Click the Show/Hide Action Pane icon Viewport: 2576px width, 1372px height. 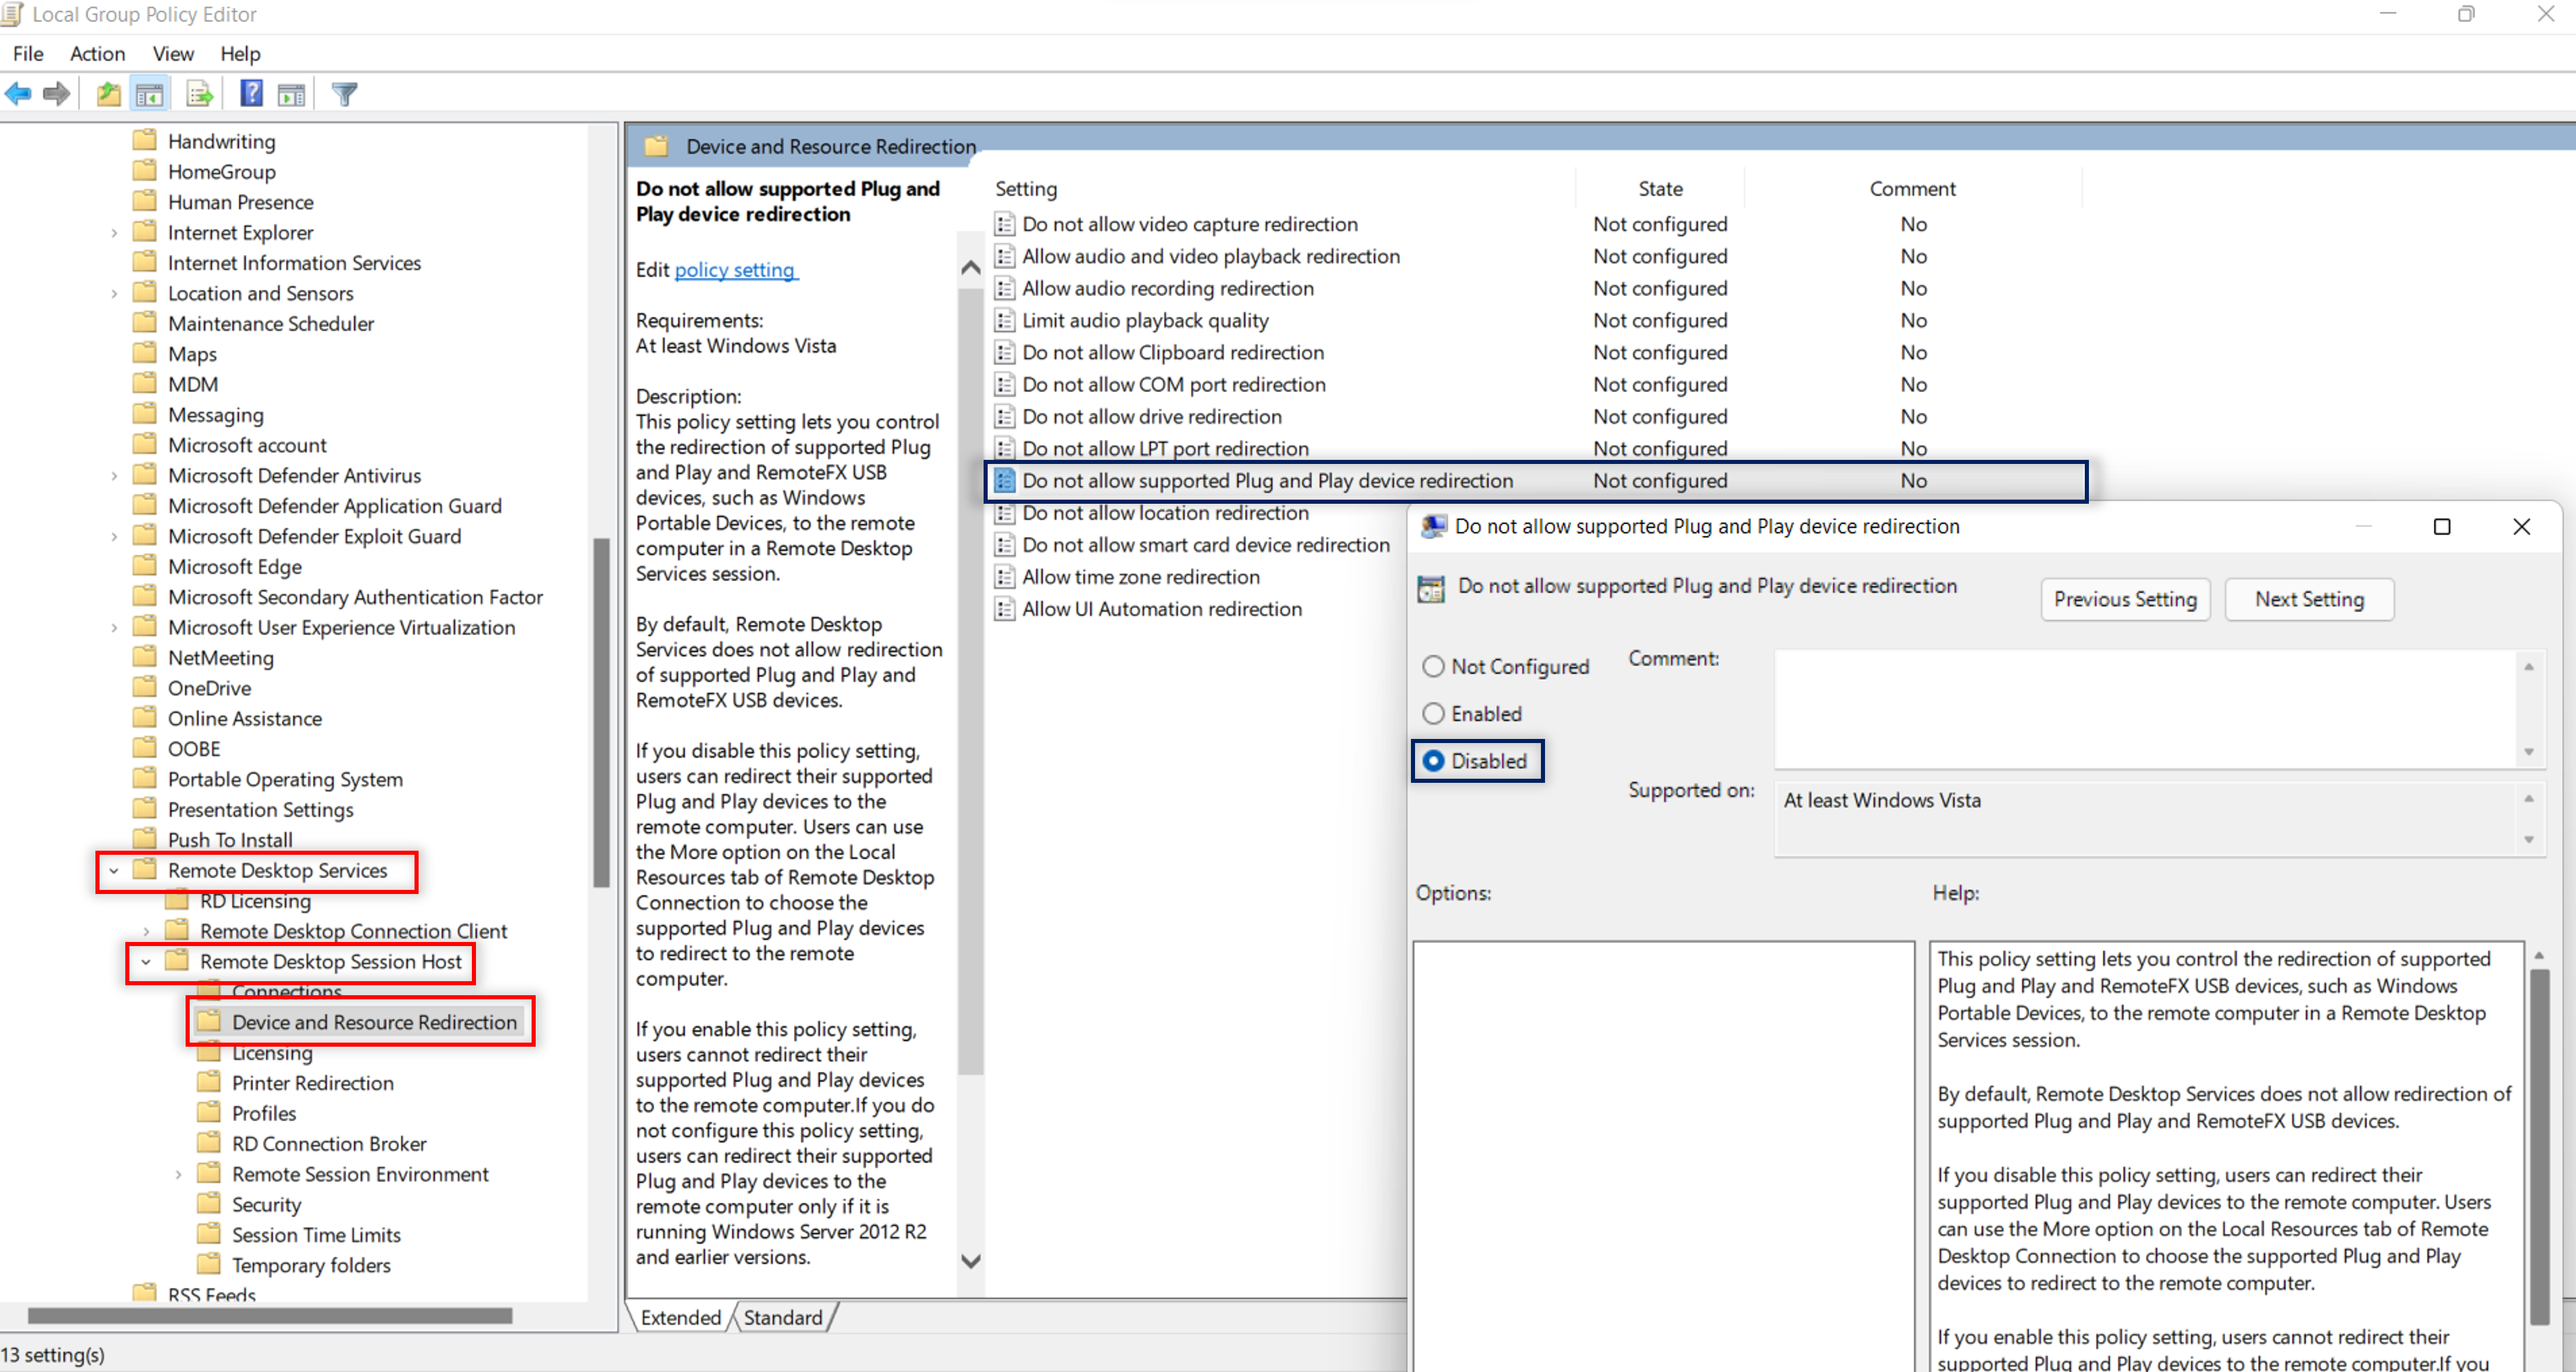click(x=291, y=94)
